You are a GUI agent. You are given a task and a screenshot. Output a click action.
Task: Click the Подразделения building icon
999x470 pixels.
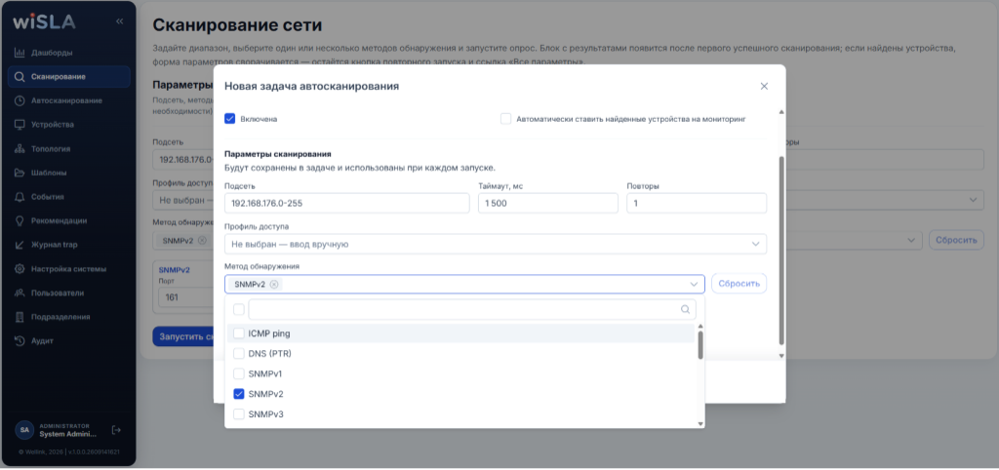20,317
